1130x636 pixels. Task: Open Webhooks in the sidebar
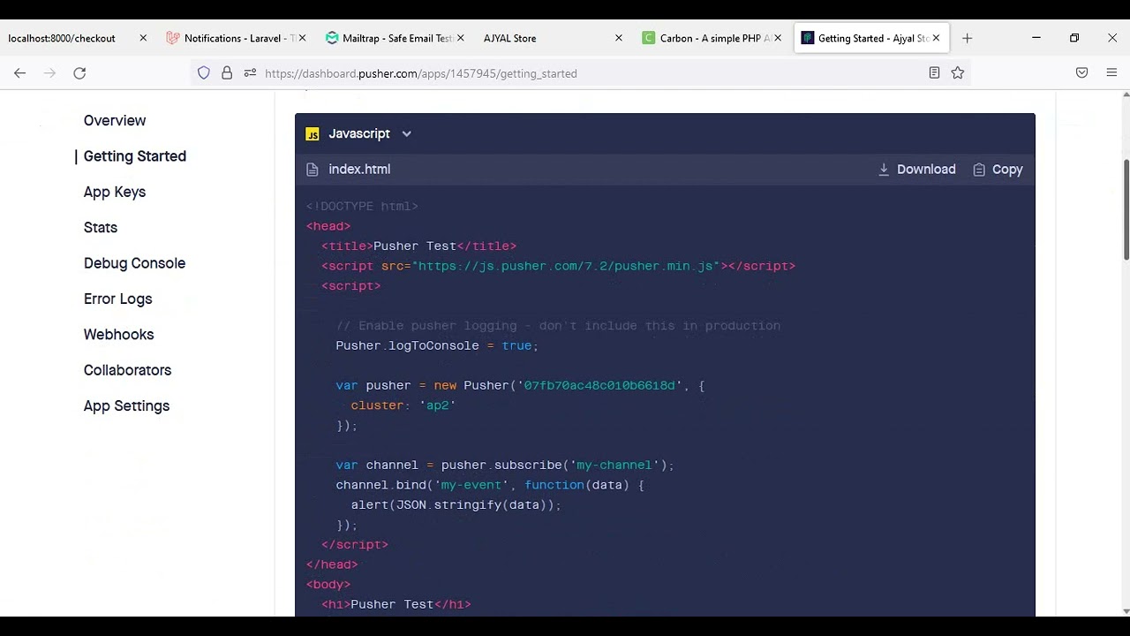(119, 335)
